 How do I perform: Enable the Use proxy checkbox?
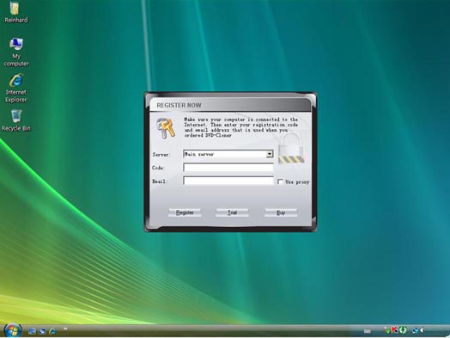point(280,181)
